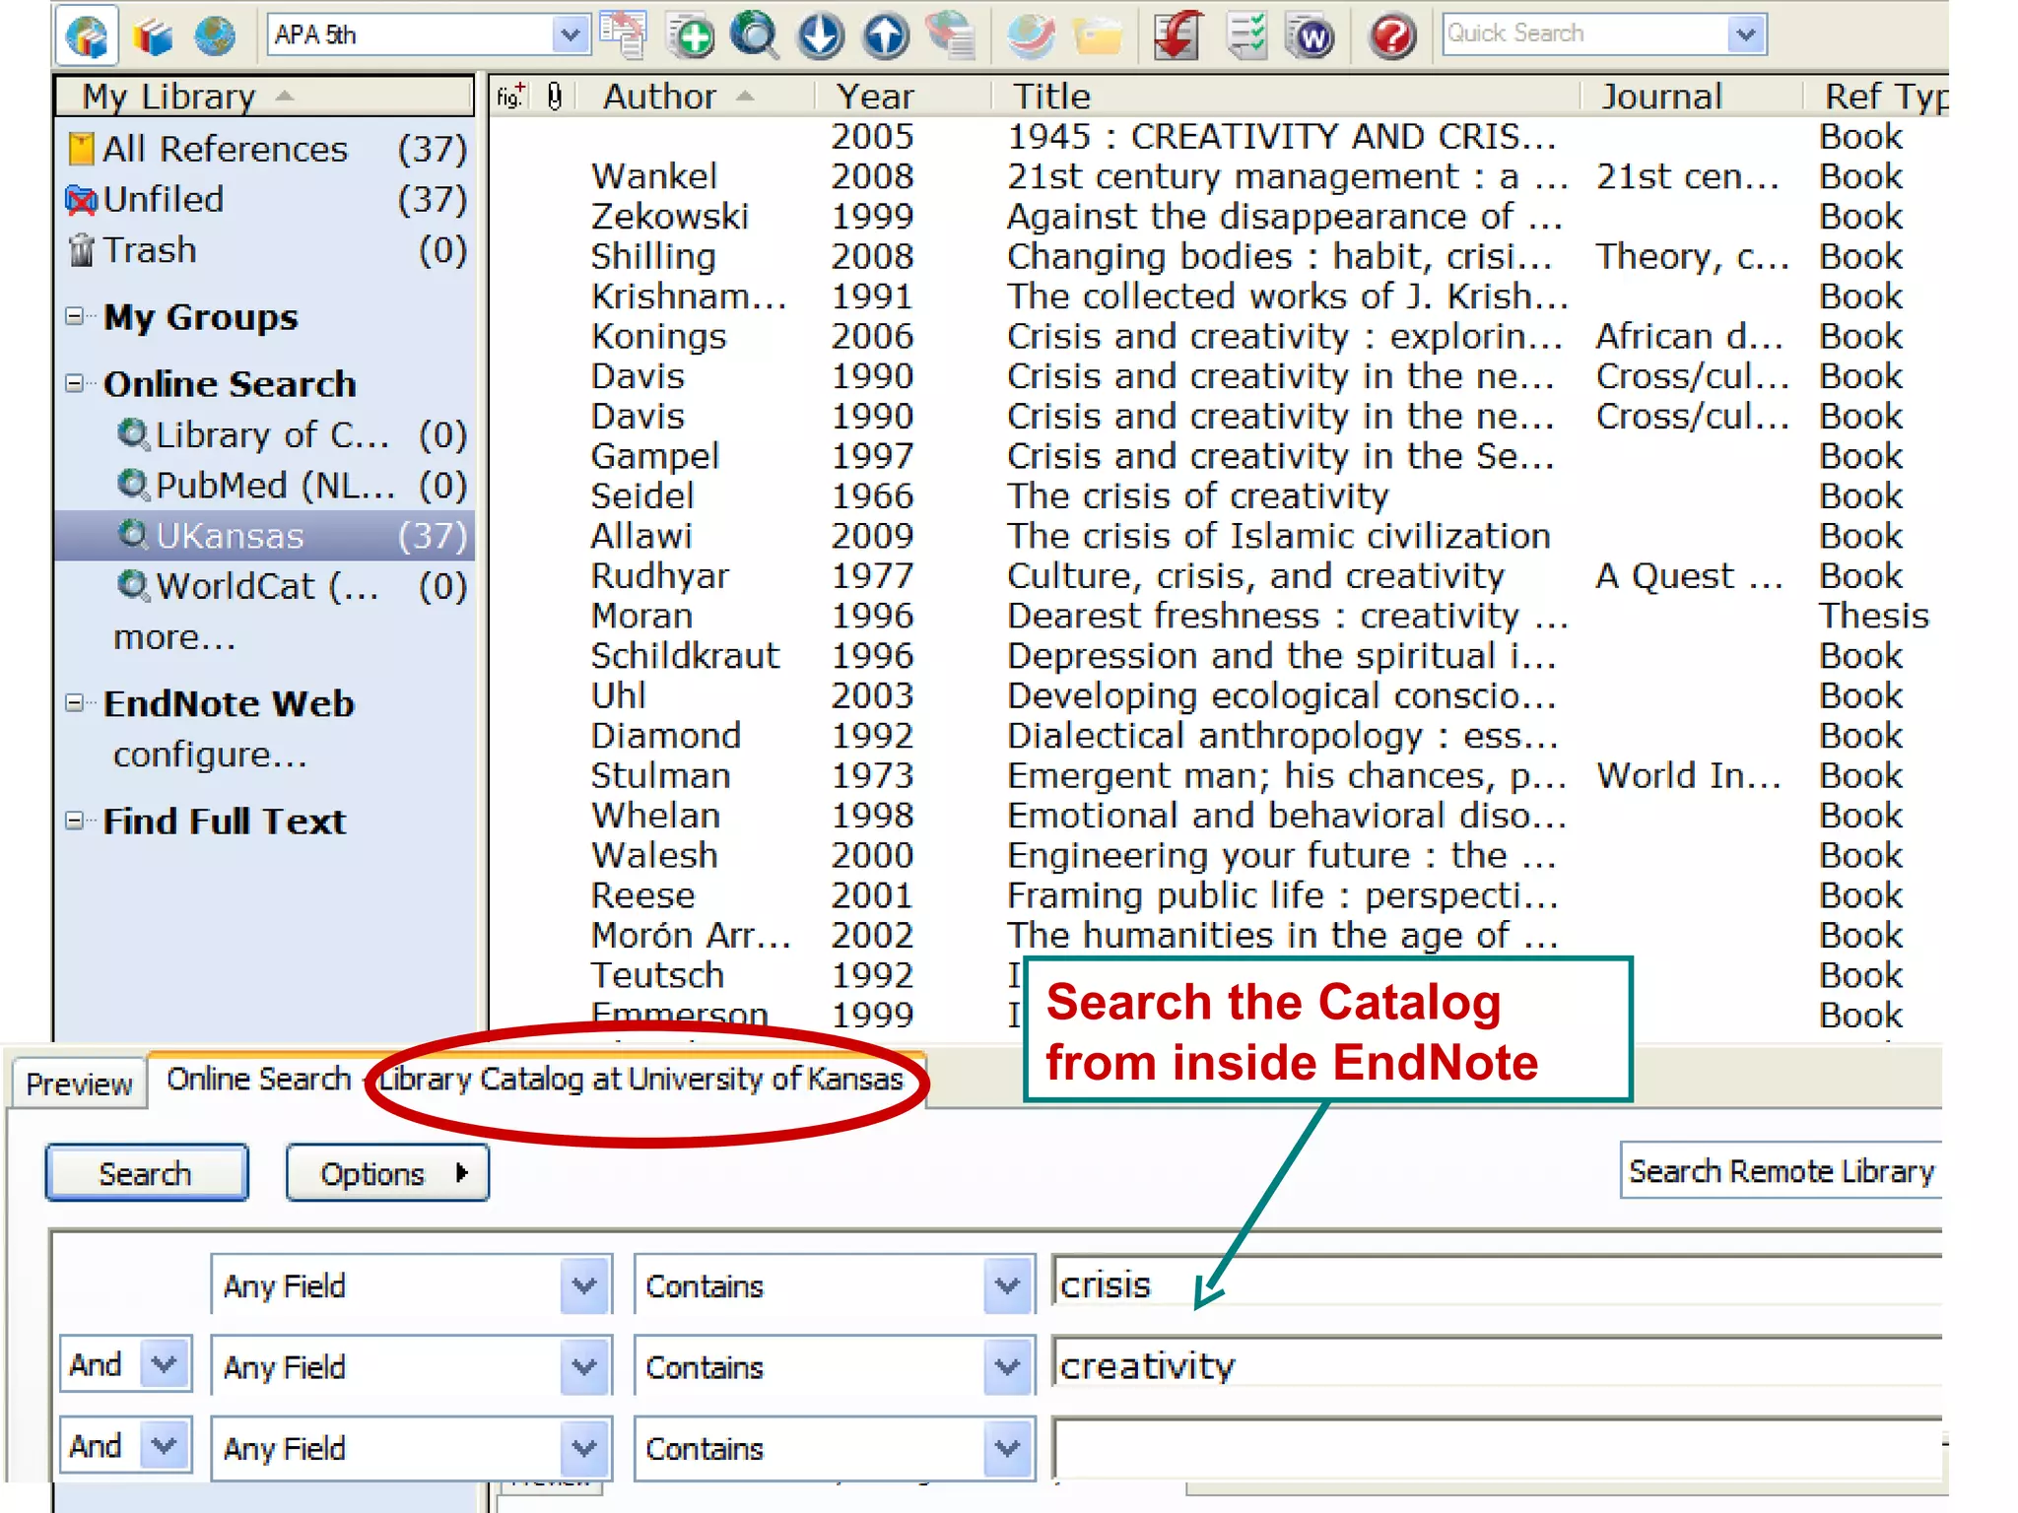2018x1513 pixels.
Task: Click the Integrated Library & Online Search mode icon
Action: (87, 35)
